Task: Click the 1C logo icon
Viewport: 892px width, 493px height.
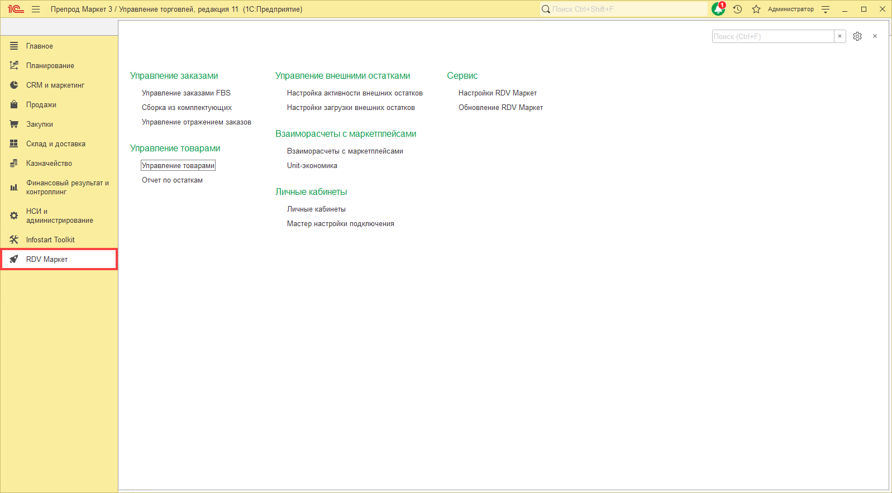Action: (16, 9)
